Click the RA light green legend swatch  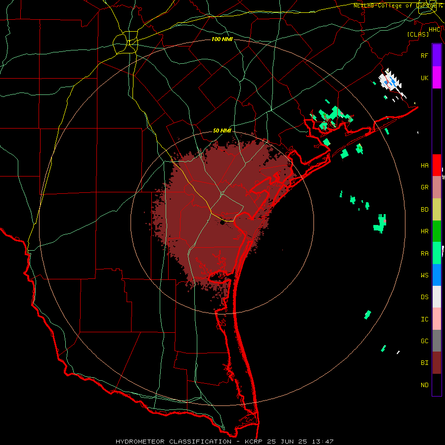437,253
